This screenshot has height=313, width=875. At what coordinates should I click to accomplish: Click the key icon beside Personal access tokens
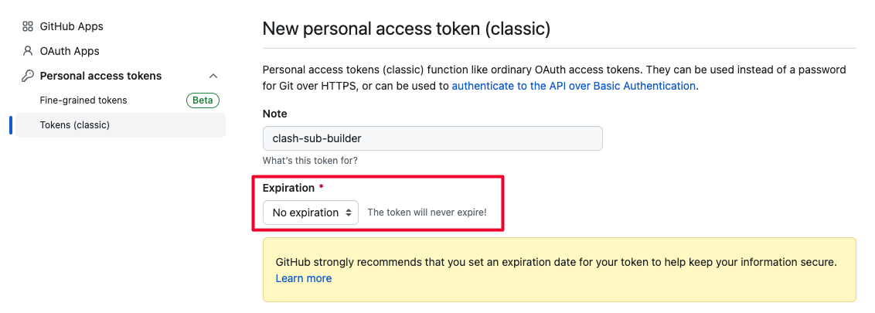click(x=27, y=76)
